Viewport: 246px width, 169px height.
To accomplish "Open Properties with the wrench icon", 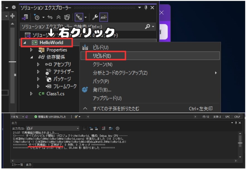I will [95, 17].
